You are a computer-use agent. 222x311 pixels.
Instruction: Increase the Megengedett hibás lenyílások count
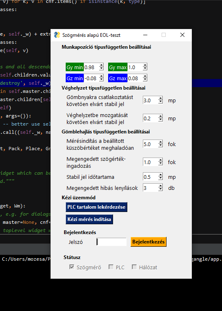[160, 186]
